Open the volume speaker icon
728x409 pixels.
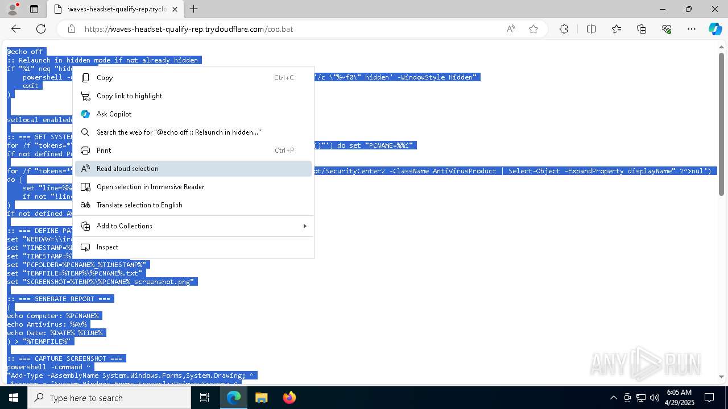click(x=655, y=398)
